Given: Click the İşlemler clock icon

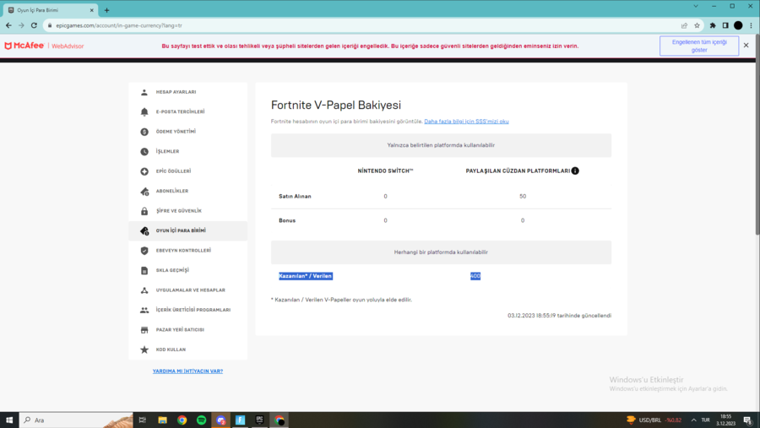Looking at the screenshot, I should click(x=144, y=152).
